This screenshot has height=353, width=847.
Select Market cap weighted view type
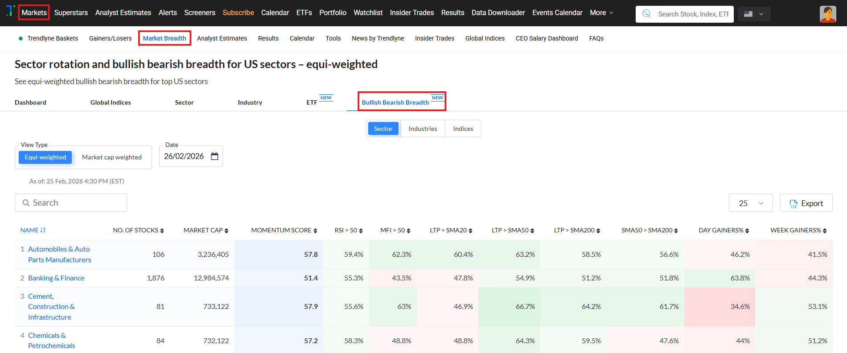pos(112,157)
